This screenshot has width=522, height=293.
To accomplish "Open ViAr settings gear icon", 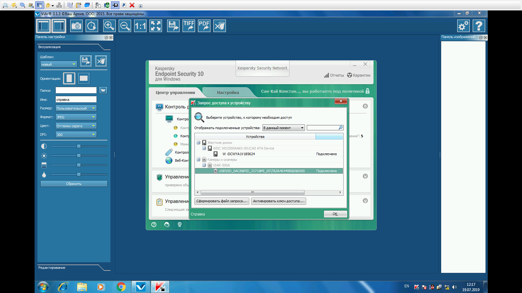I will (463, 26).
